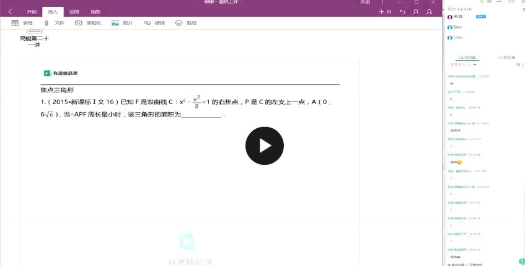The image size is (525, 280).
Task: Insert a picture with 图片
Action: pyautogui.click(x=122, y=23)
